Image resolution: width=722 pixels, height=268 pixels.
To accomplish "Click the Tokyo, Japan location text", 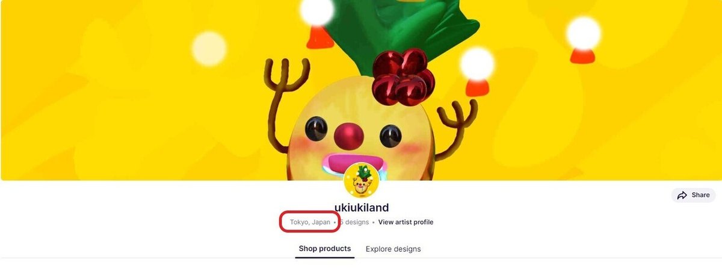I will (310, 222).
